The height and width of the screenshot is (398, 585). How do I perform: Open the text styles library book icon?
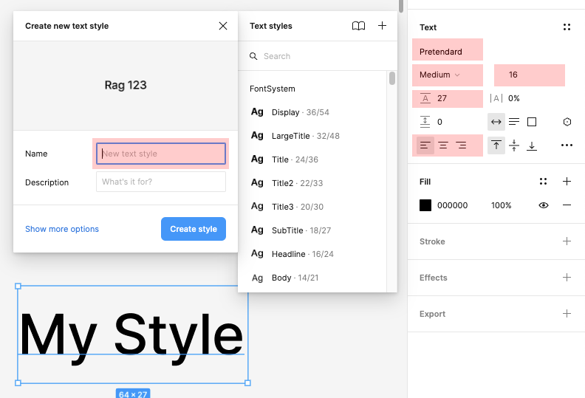[358, 26]
